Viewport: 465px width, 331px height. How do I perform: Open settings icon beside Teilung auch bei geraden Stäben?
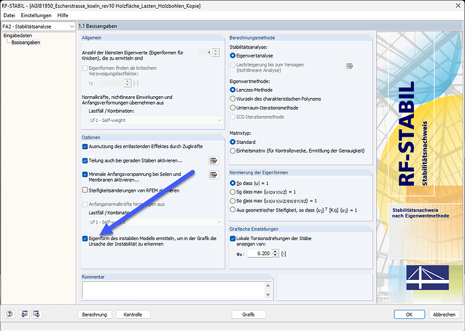[x=213, y=161]
